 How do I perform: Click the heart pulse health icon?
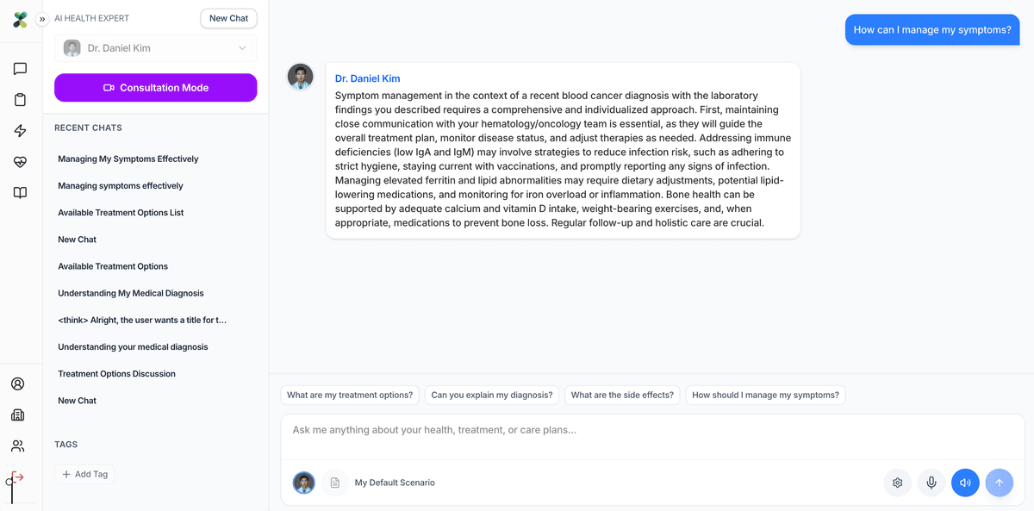pyautogui.click(x=20, y=162)
